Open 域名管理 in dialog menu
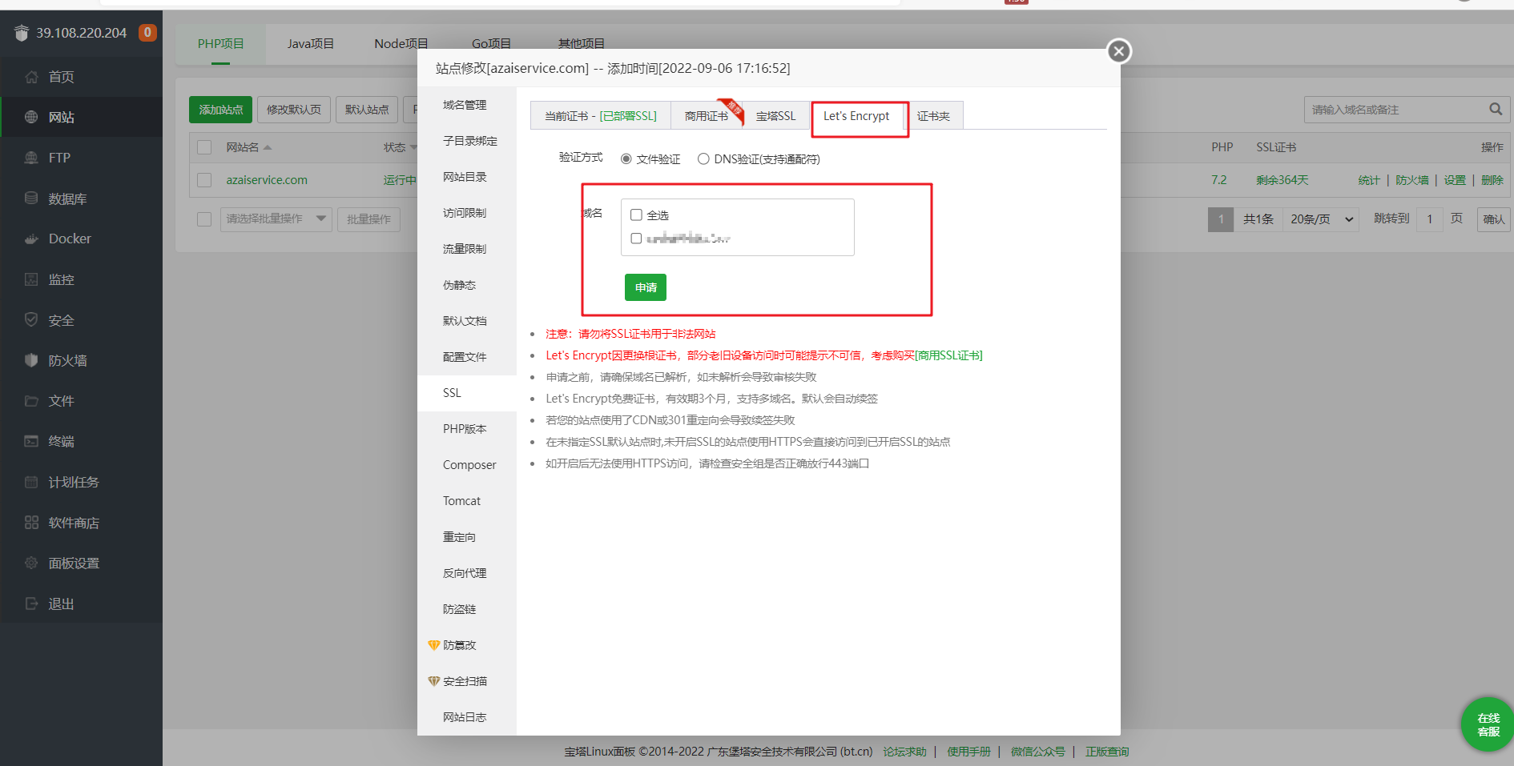The image size is (1514, 766). pyautogui.click(x=466, y=105)
